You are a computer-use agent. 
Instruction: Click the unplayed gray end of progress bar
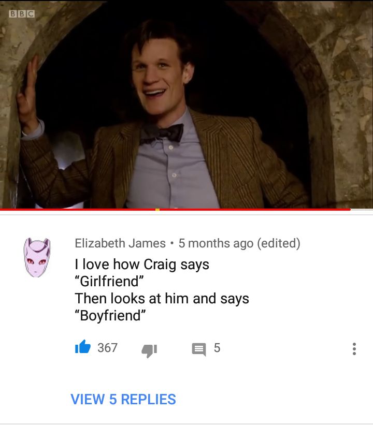362,209
